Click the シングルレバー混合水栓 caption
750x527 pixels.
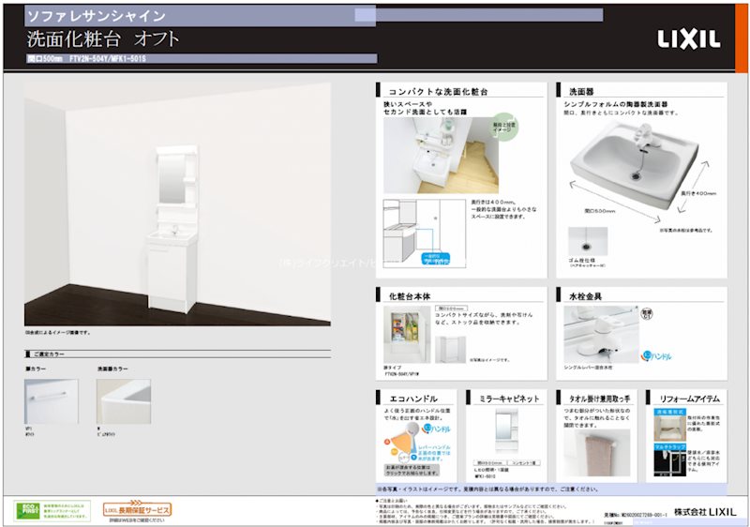588,368
